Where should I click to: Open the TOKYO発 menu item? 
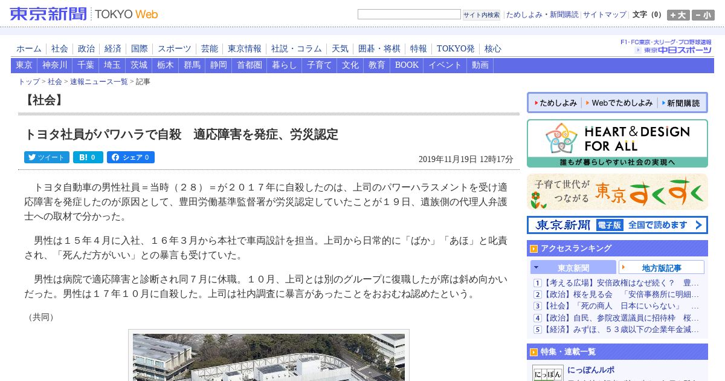coord(456,49)
